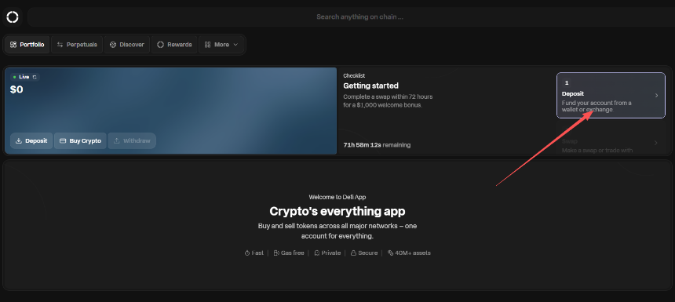Click the Rewards ring icon

[160, 45]
